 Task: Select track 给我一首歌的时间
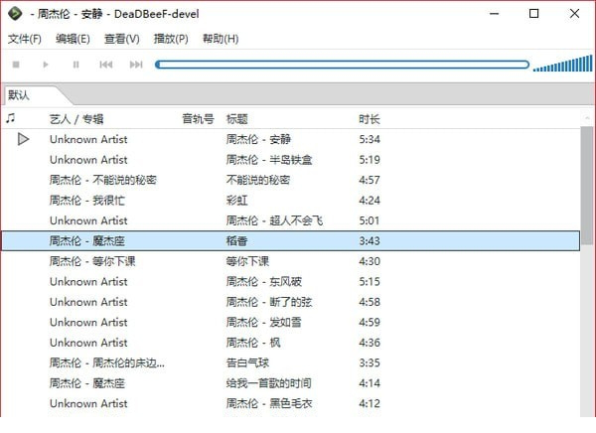click(269, 383)
